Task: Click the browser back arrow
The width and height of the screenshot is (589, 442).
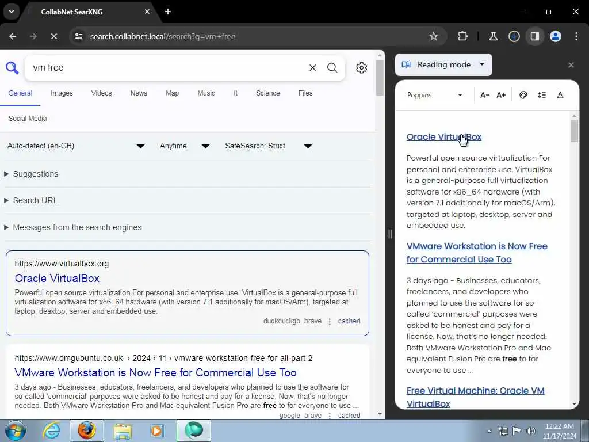Action: coord(13,36)
